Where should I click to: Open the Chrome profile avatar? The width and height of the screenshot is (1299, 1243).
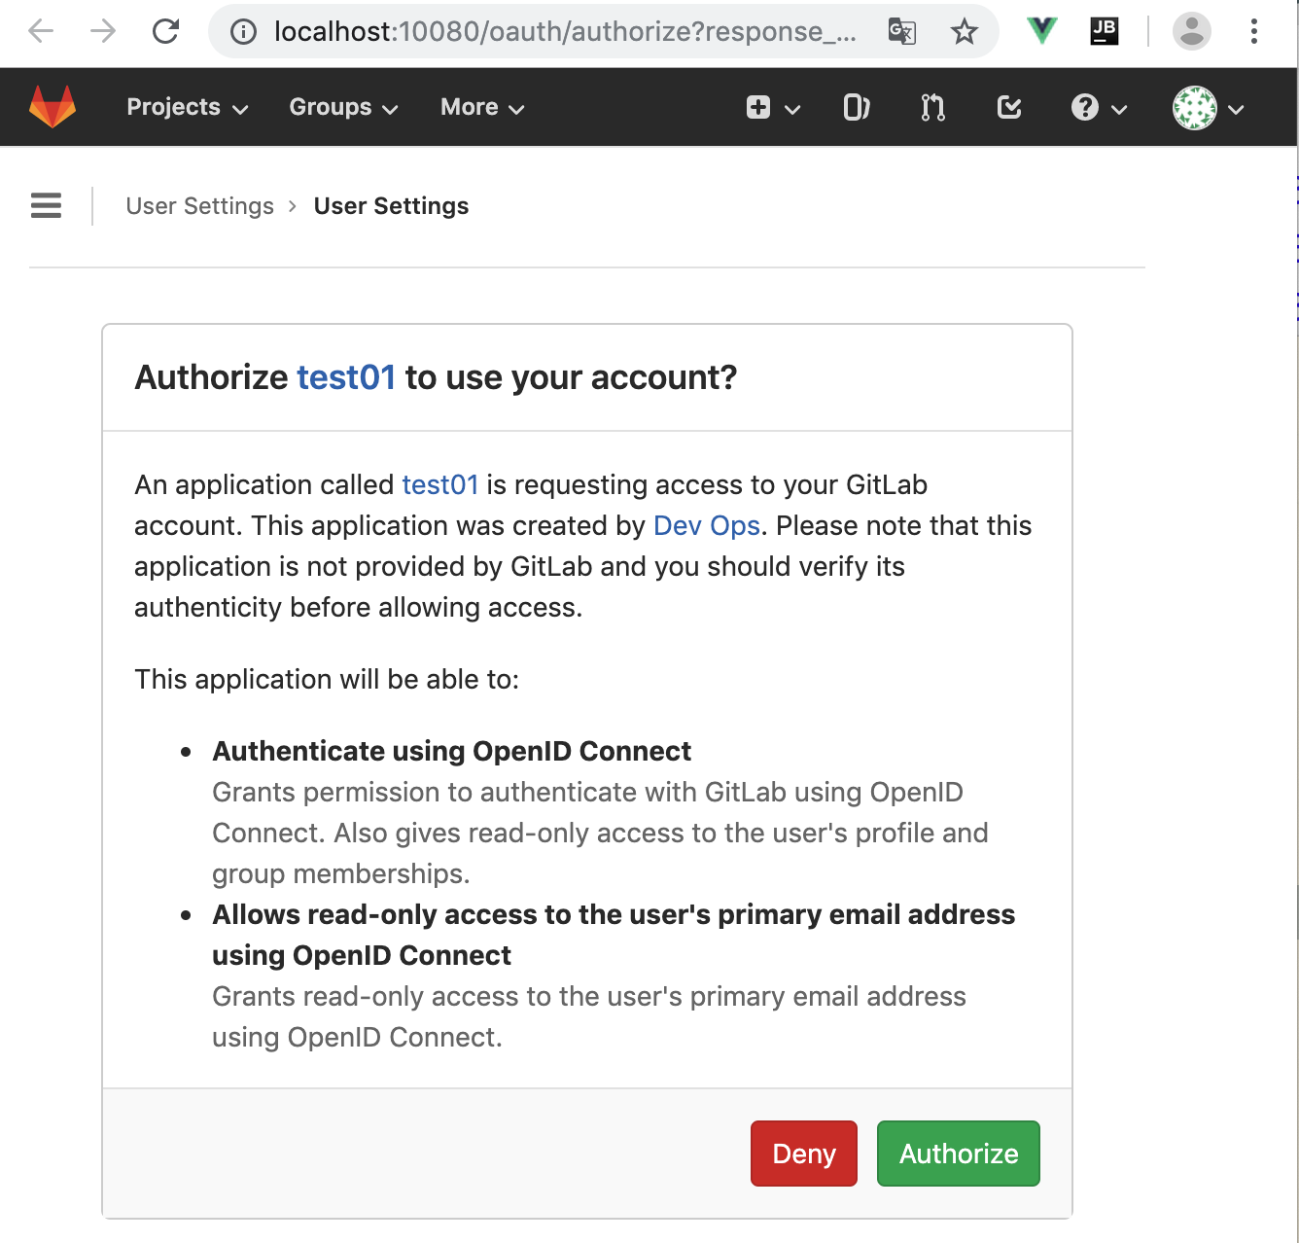click(x=1192, y=31)
